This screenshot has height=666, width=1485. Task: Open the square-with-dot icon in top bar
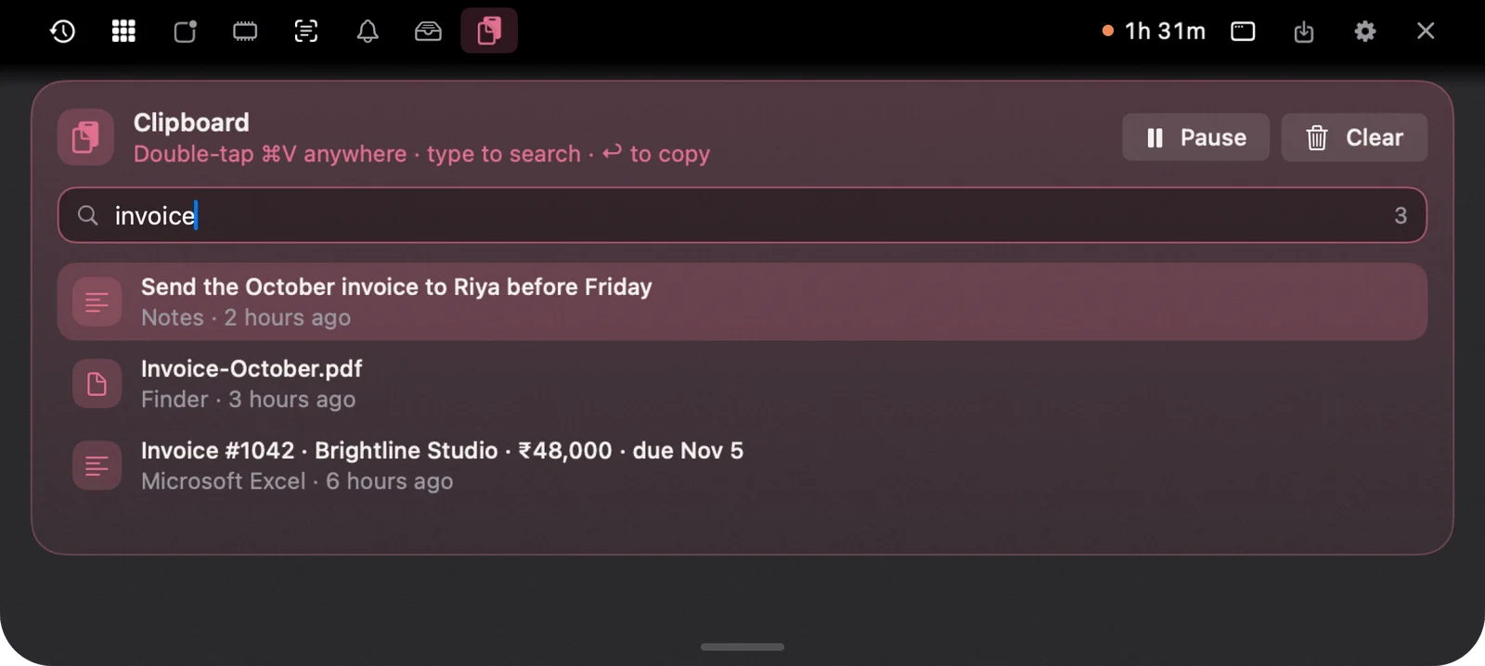pos(185,32)
